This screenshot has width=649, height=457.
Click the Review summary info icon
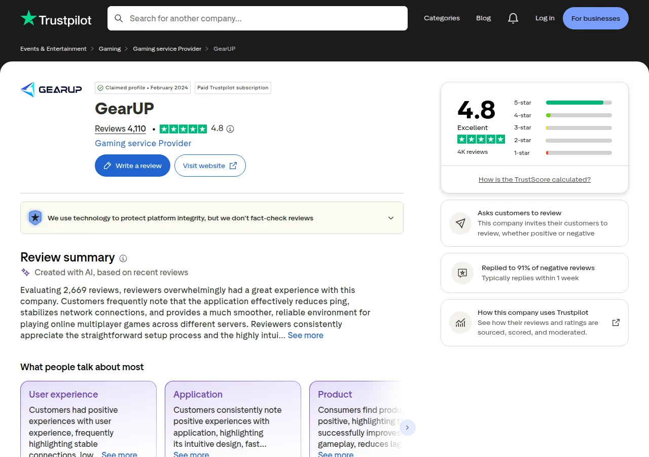click(123, 258)
